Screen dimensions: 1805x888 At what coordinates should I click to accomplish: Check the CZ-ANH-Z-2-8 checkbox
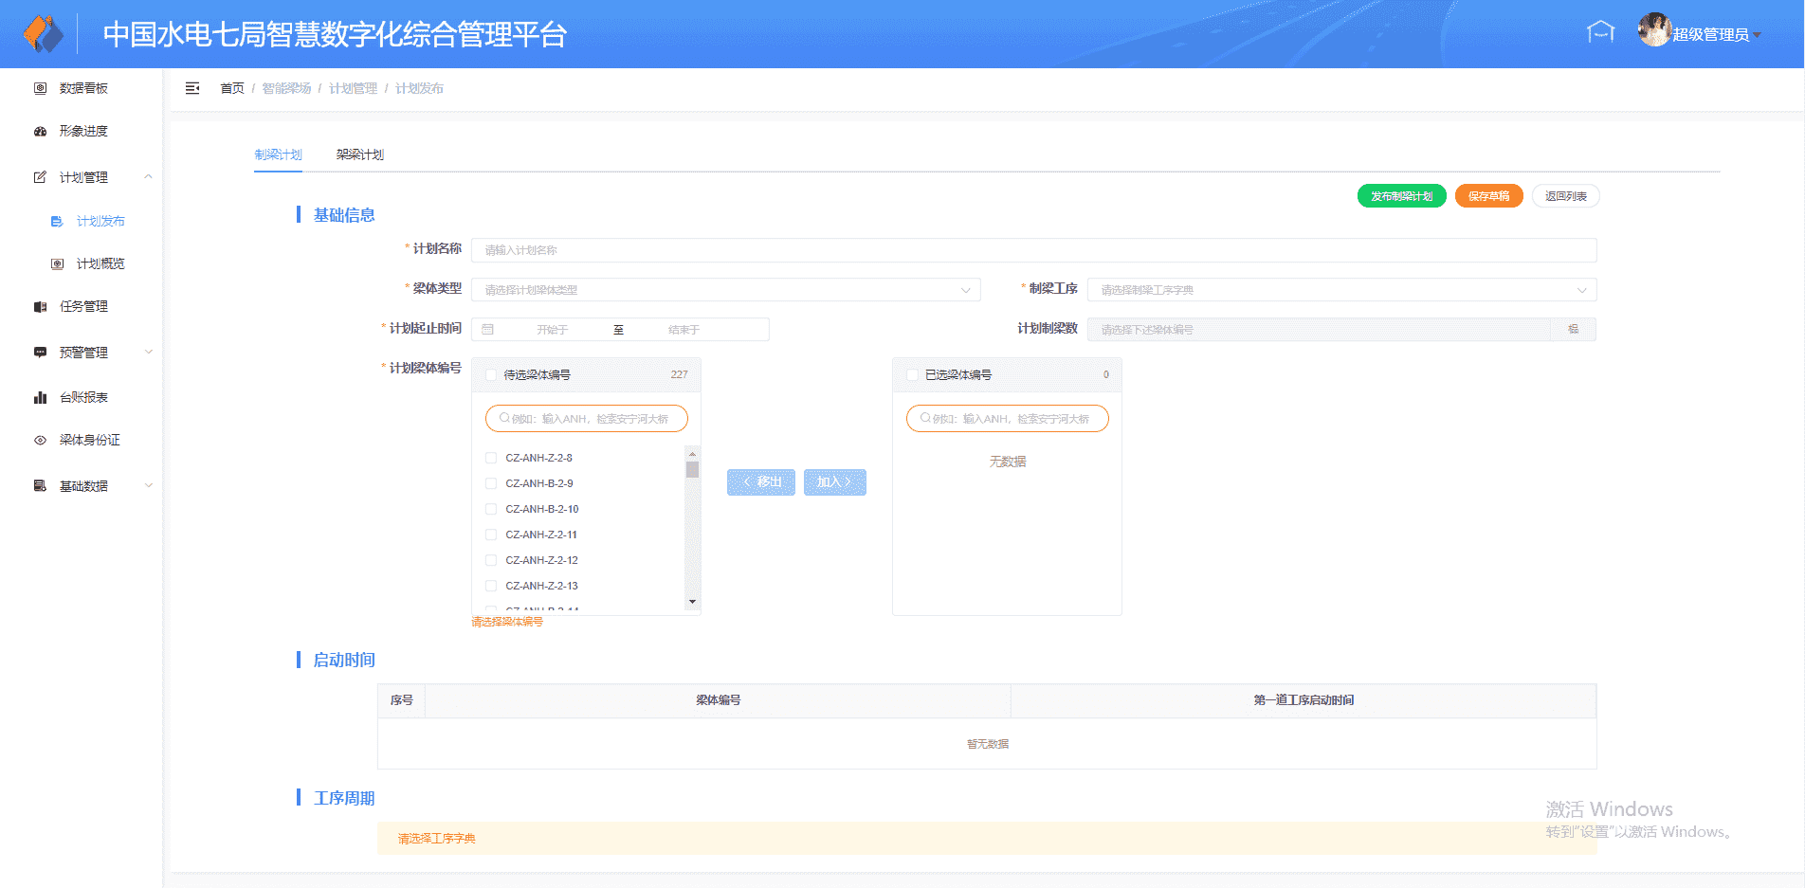click(x=491, y=458)
